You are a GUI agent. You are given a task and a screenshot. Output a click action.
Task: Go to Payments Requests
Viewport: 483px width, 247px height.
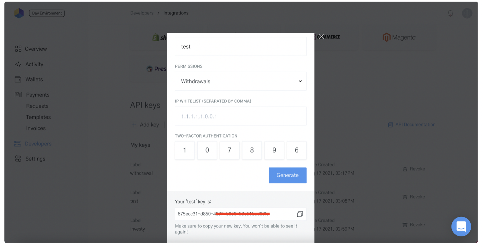coord(37,106)
